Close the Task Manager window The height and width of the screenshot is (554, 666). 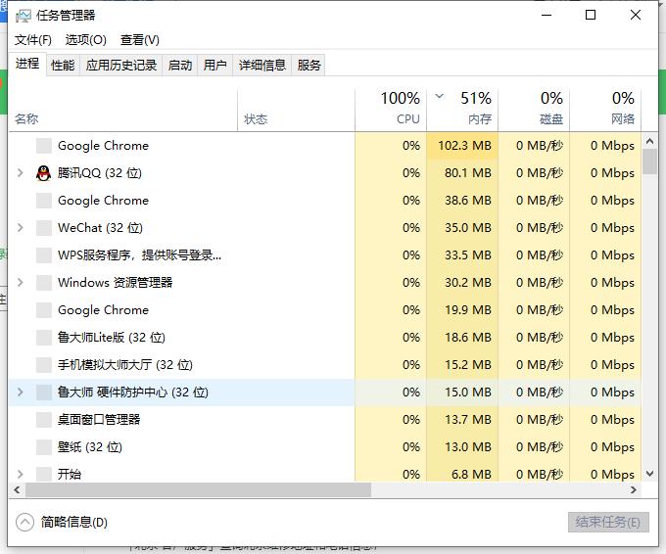[x=636, y=16]
